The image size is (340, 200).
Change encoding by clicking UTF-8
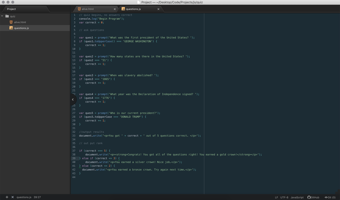[x=284, y=197]
